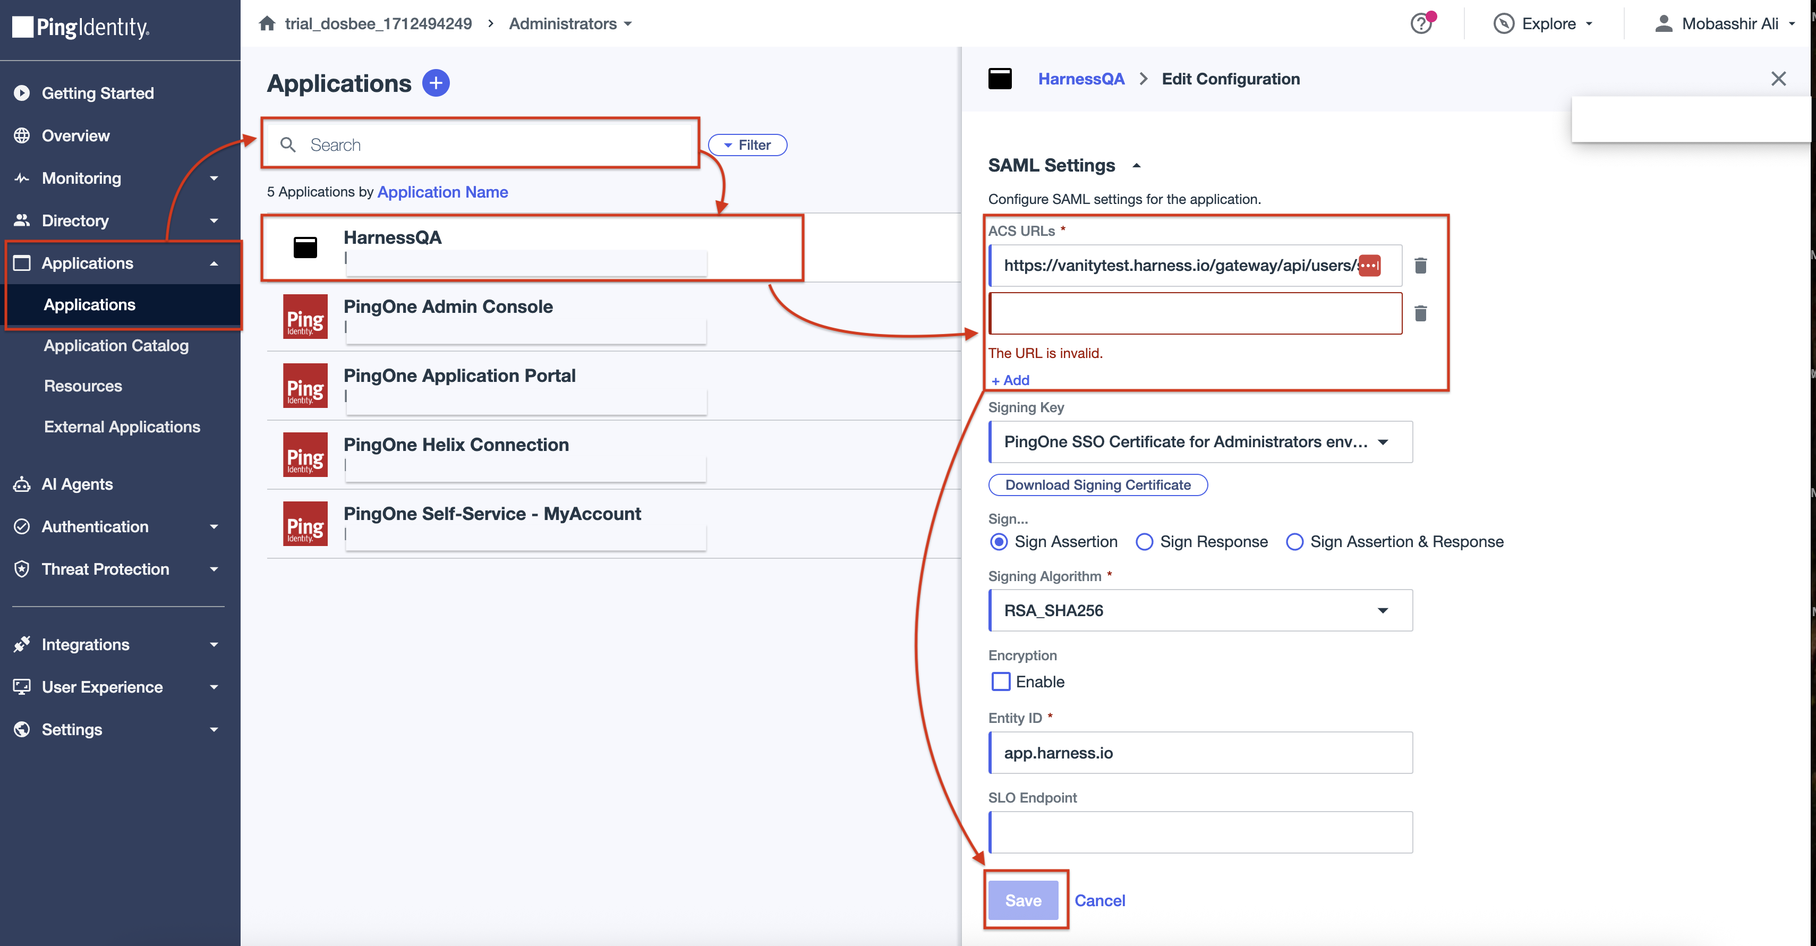Click the user profile avatar icon
Screen dimensions: 1816x946
click(1663, 23)
